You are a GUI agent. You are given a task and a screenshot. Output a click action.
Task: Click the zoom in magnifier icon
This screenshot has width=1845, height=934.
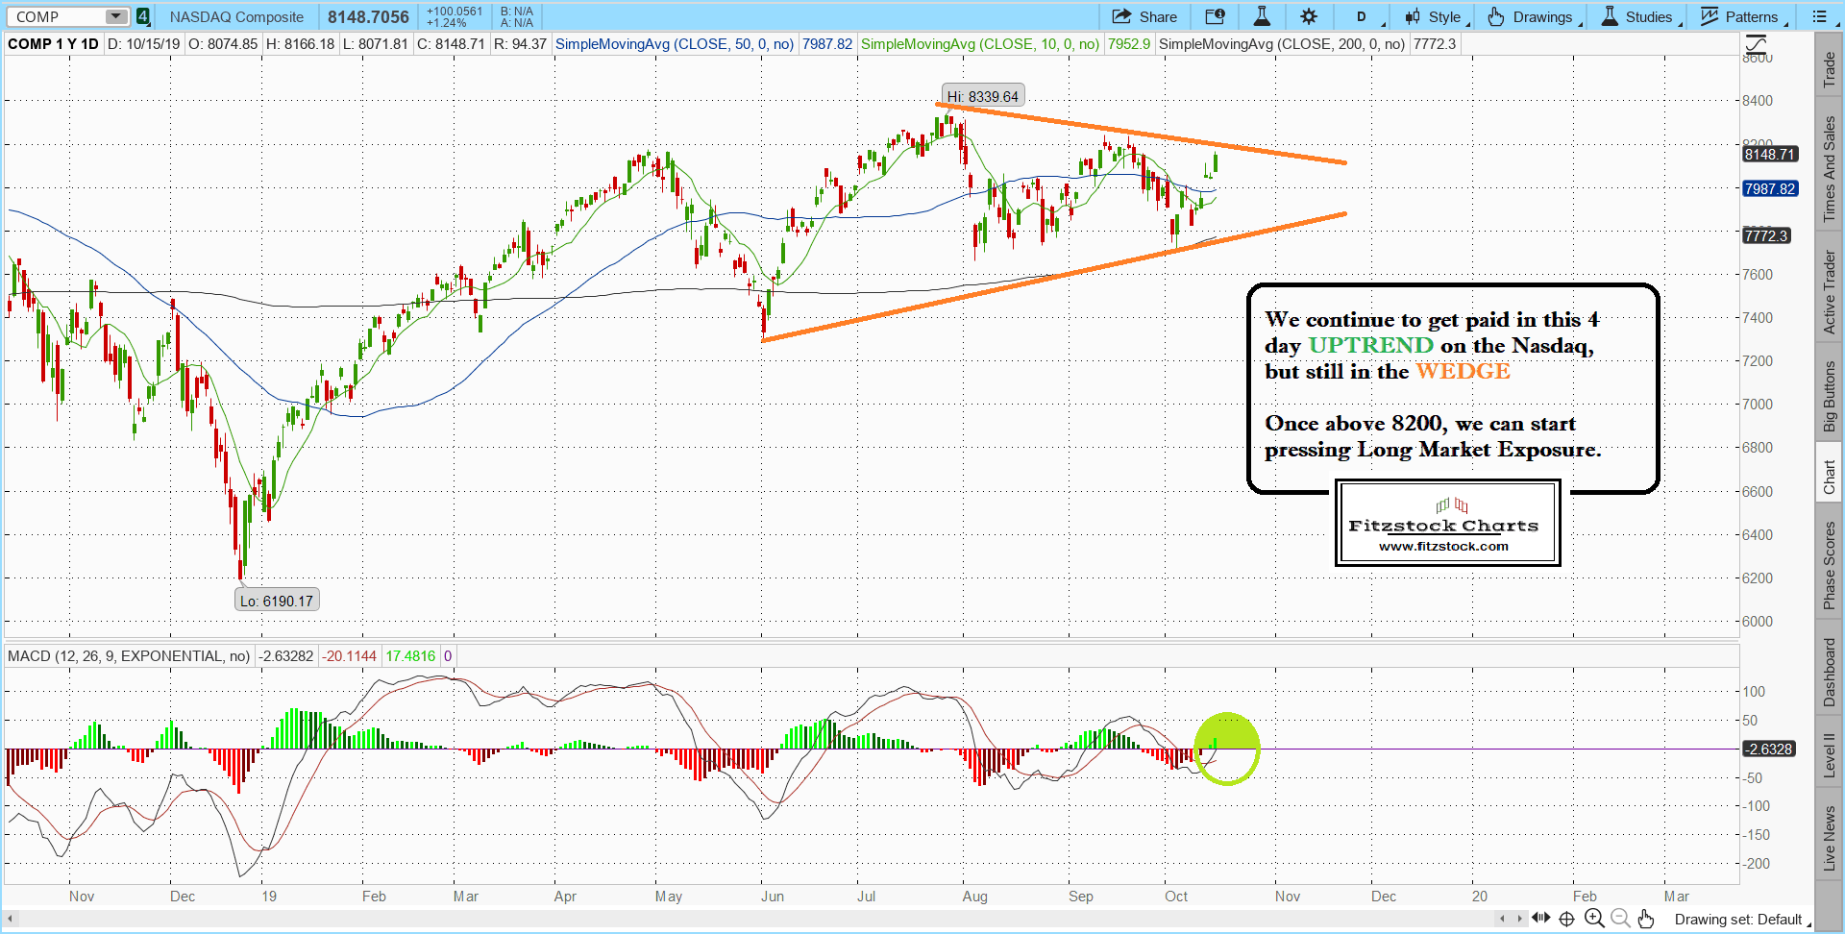(1593, 919)
